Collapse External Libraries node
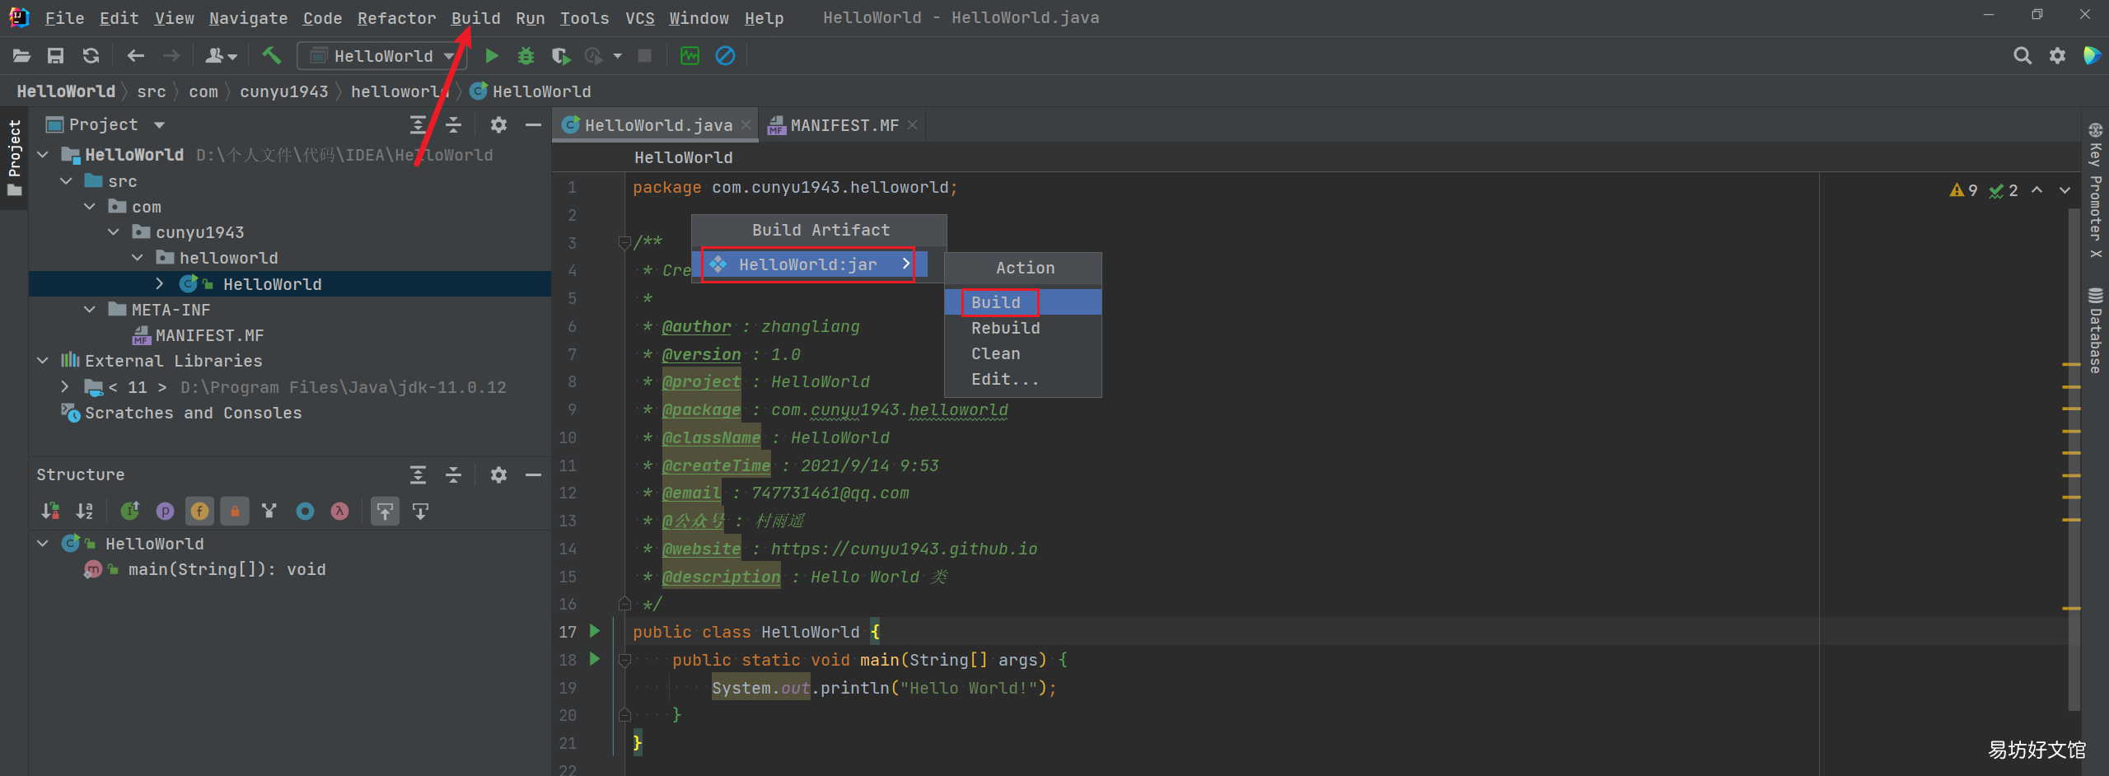The width and height of the screenshot is (2109, 776). (x=43, y=361)
